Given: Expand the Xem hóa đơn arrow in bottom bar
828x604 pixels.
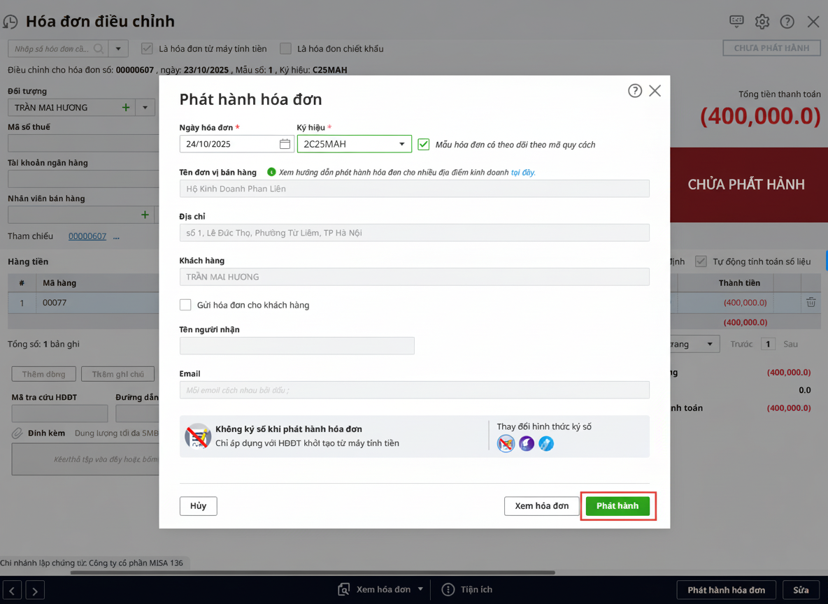Looking at the screenshot, I should 420,589.
